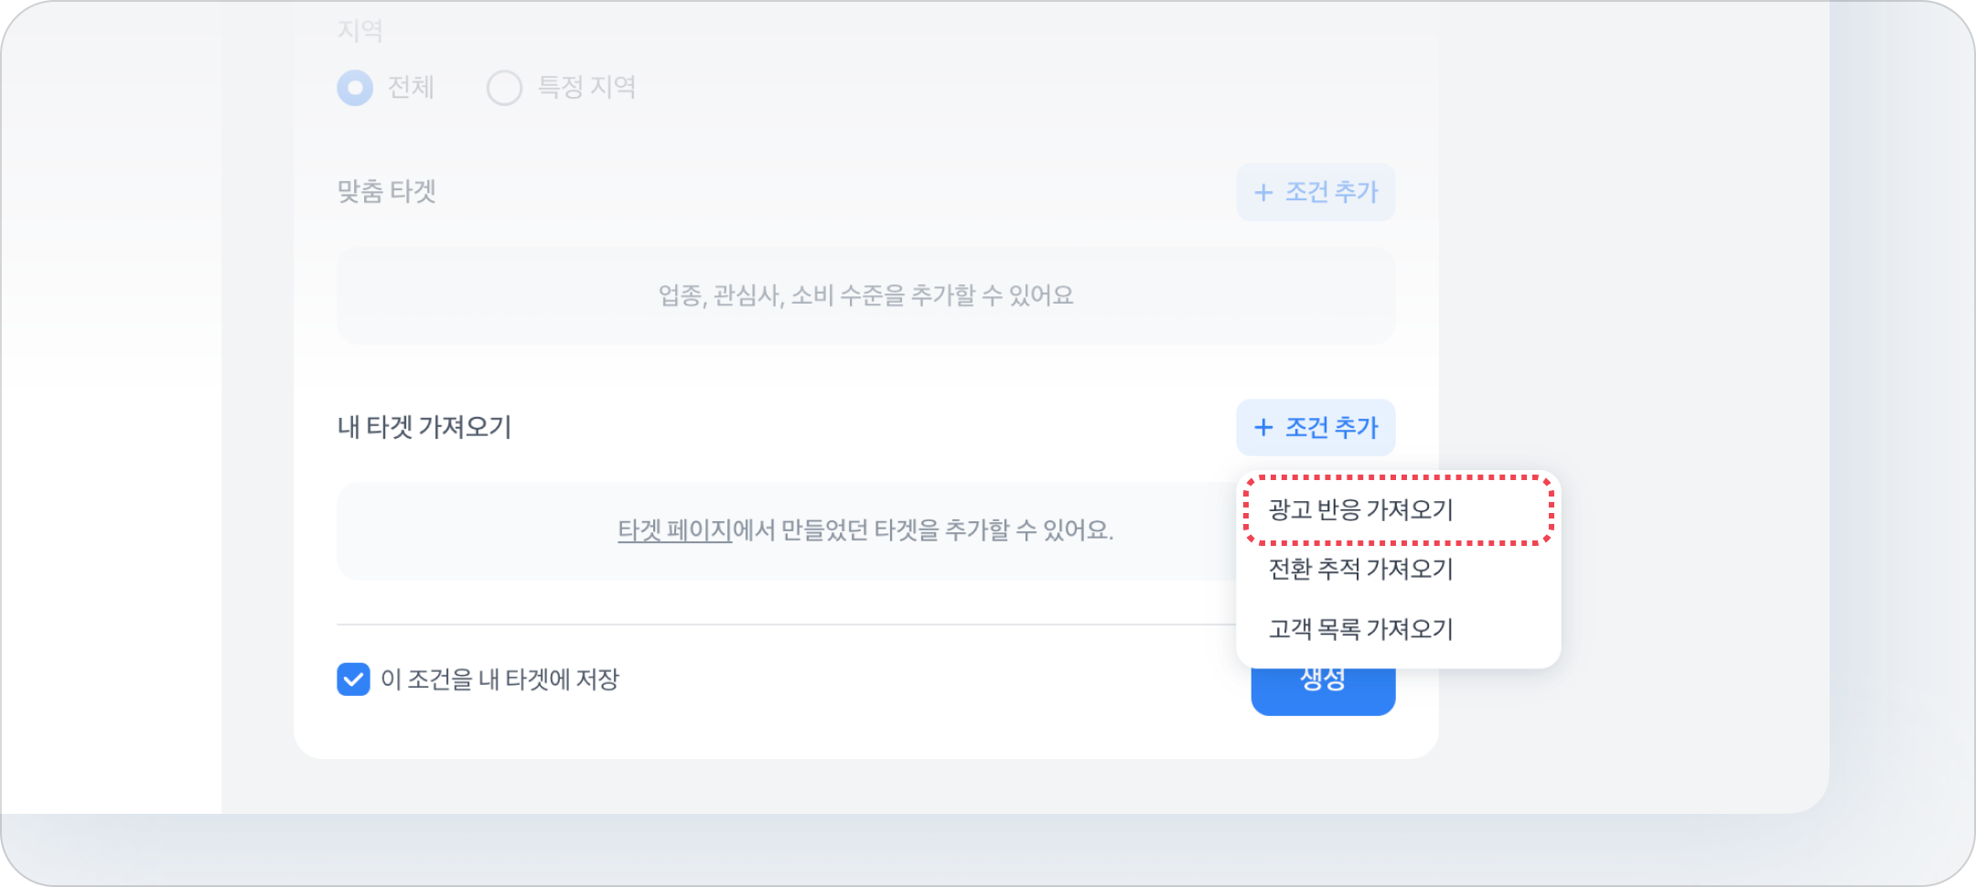Click the plus icon in 내 타겟 조건 추가
This screenshot has width=1976, height=887.
pos(1263,428)
